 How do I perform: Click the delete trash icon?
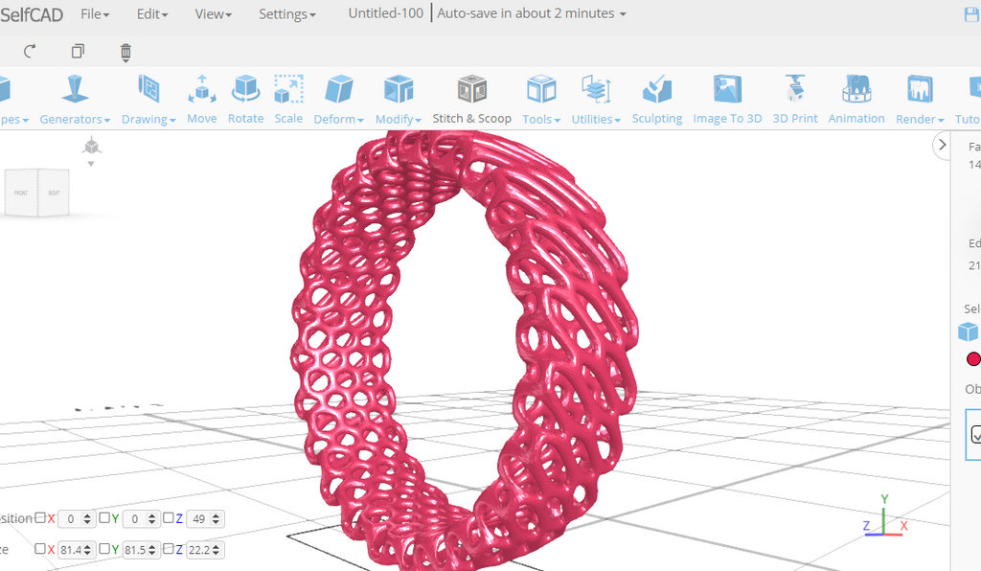(x=125, y=52)
